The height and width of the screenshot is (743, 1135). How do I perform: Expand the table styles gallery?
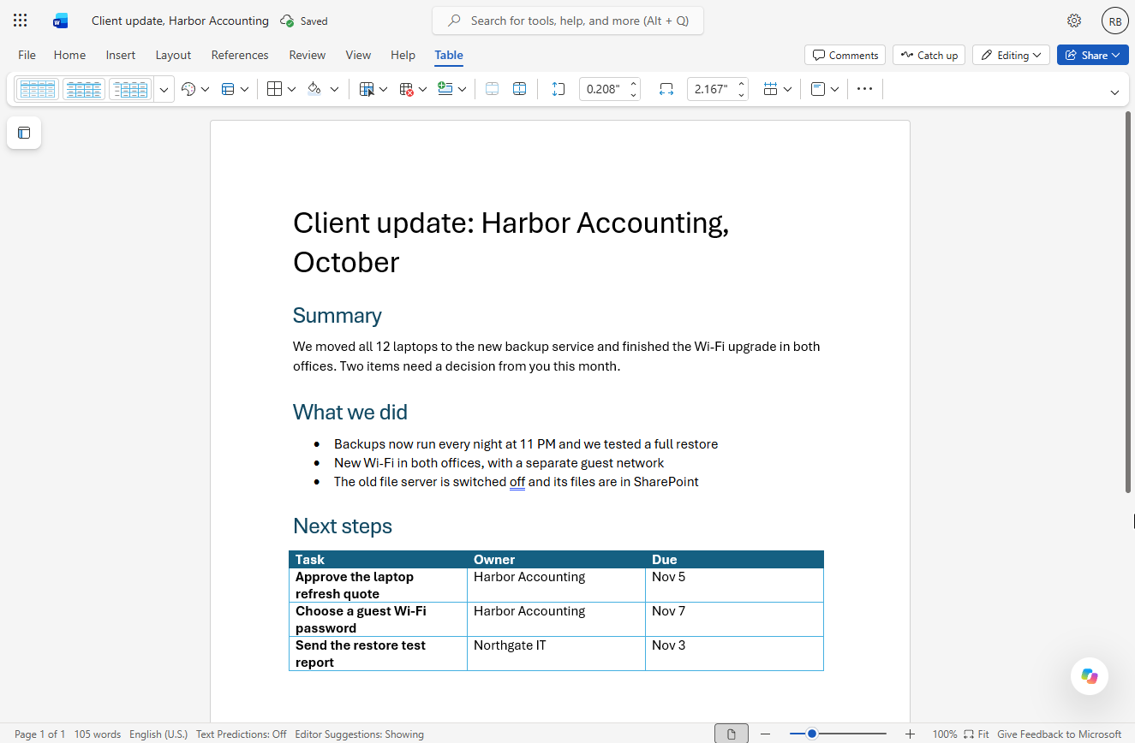pyautogui.click(x=164, y=89)
